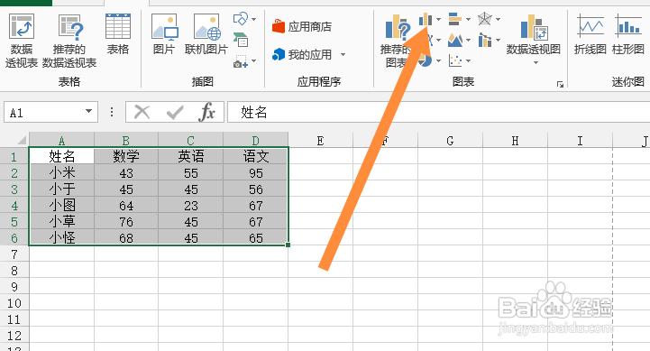Click the formula bar Enter checkmark
This screenshot has width=650, height=351.
click(175, 112)
